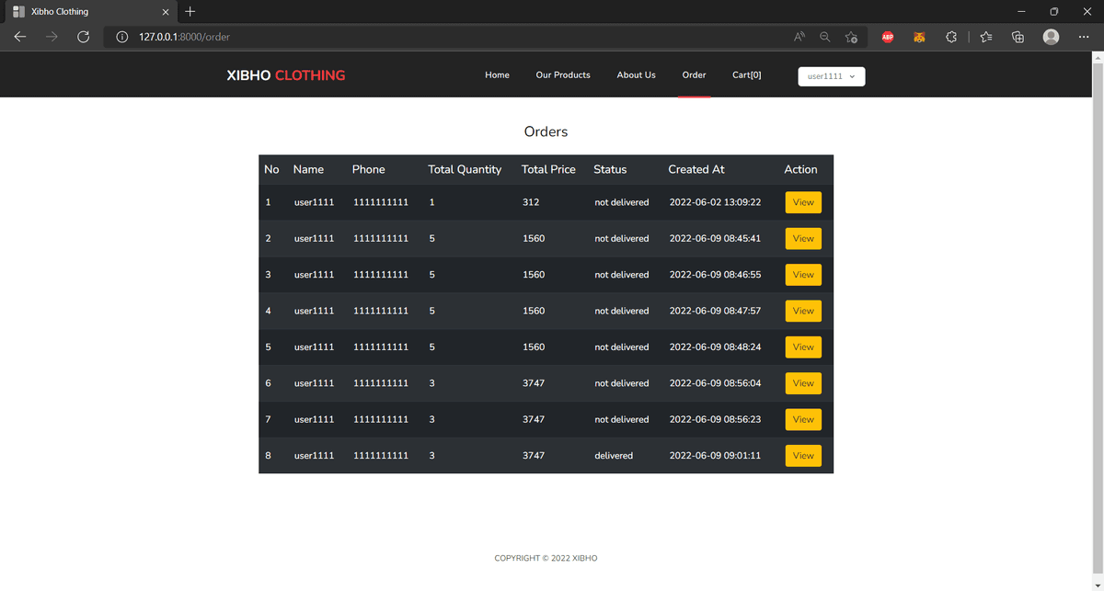The width and height of the screenshot is (1104, 591).
Task: View the delivered order number 8
Action: coord(803,456)
